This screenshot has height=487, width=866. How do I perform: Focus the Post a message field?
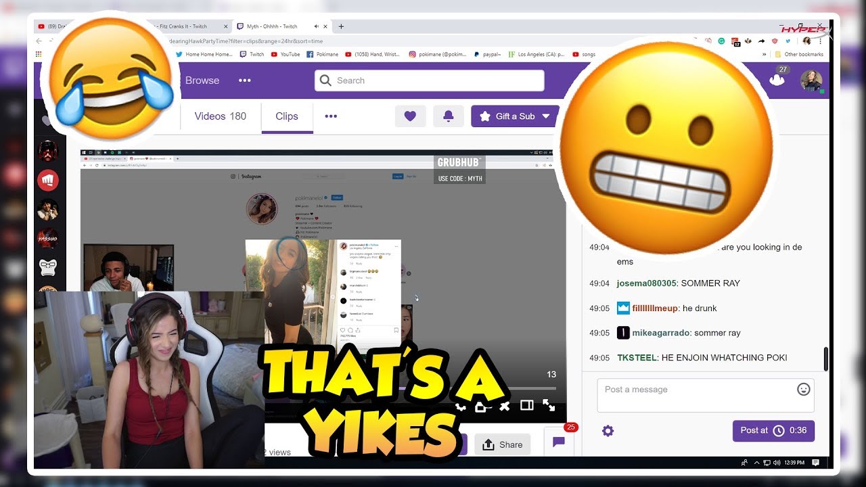[706, 396]
